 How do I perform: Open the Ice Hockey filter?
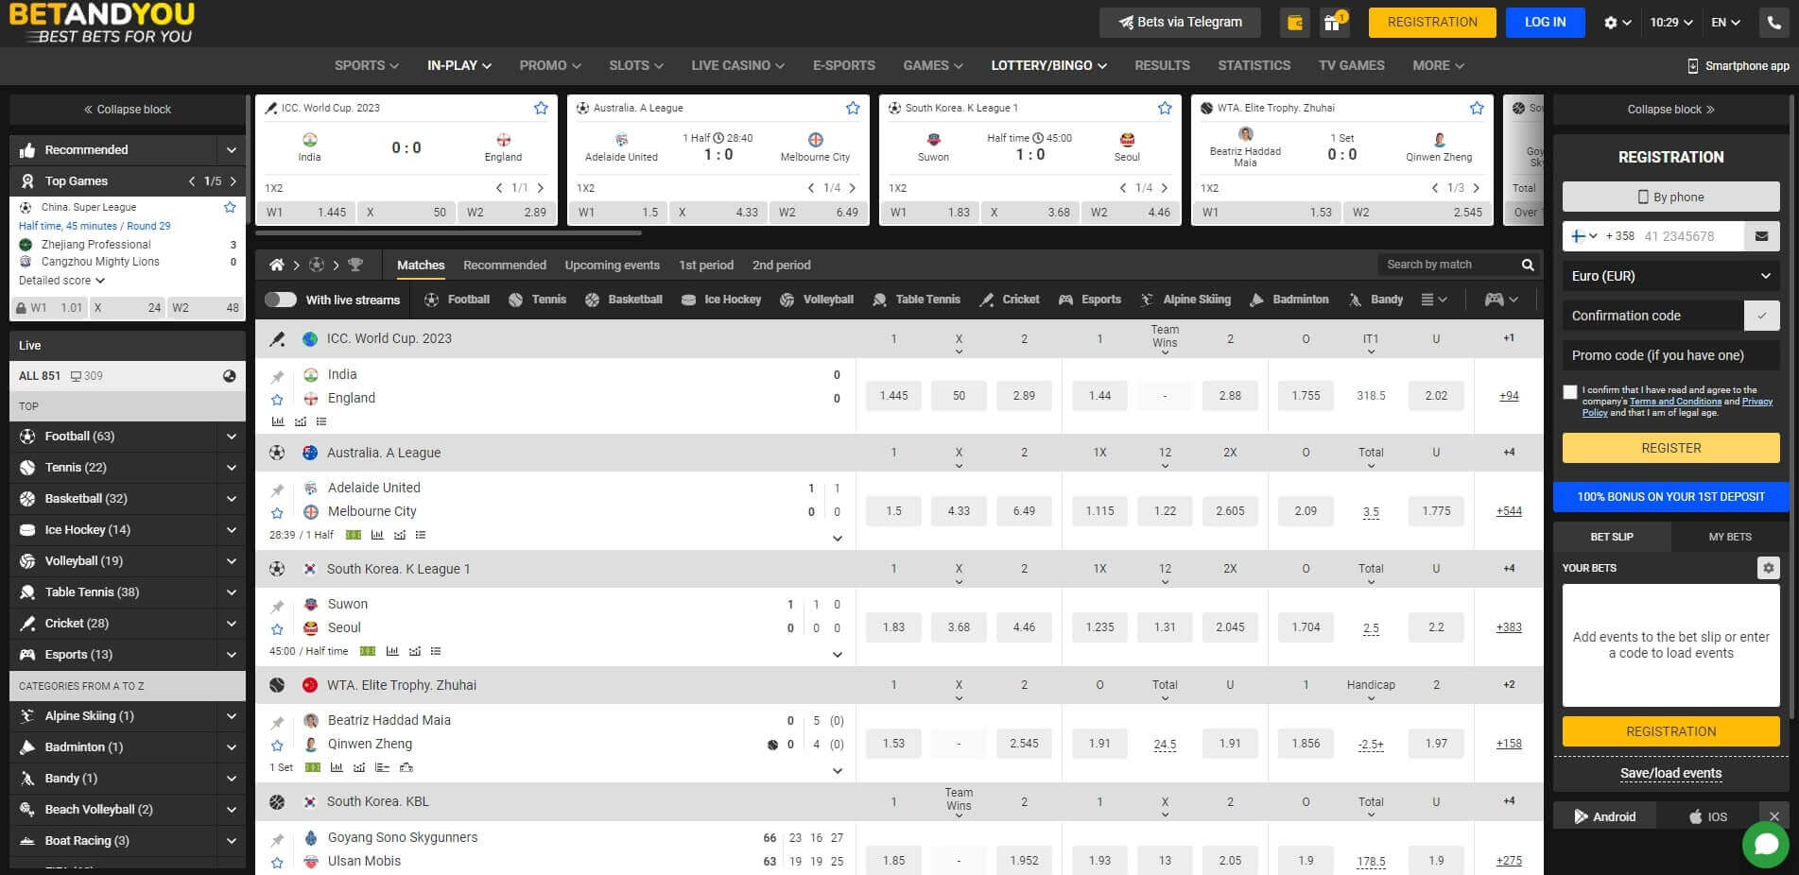689,300
